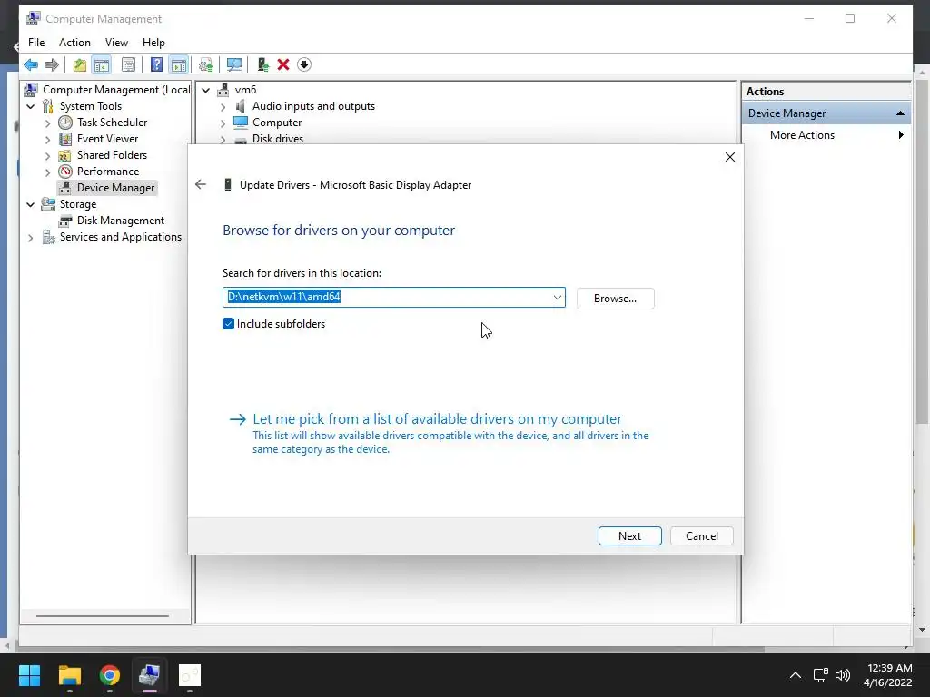Image resolution: width=930 pixels, height=697 pixels.
Task: Click the blue Help question-mark icon
Action: (156, 64)
